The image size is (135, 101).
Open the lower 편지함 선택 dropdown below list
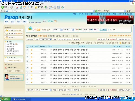click(46, 90)
